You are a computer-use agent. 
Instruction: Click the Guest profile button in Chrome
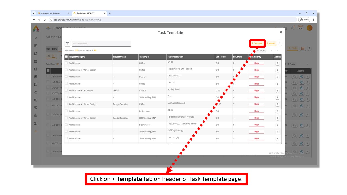(x=304, y=20)
